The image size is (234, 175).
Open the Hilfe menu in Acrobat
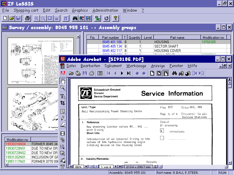pos(192,66)
